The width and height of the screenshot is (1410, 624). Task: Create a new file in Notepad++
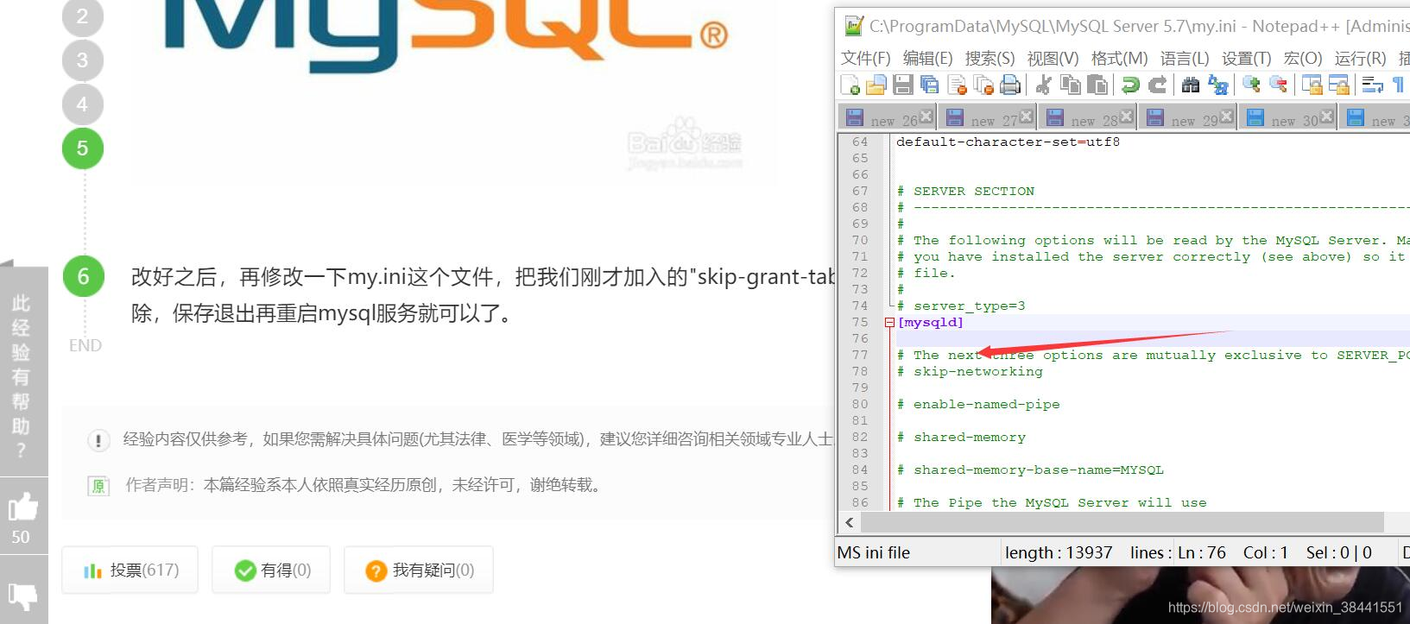[x=850, y=85]
